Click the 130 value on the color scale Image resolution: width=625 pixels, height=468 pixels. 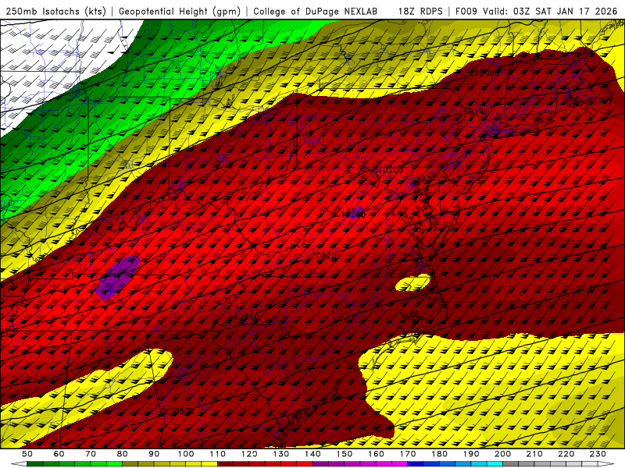[x=280, y=454]
